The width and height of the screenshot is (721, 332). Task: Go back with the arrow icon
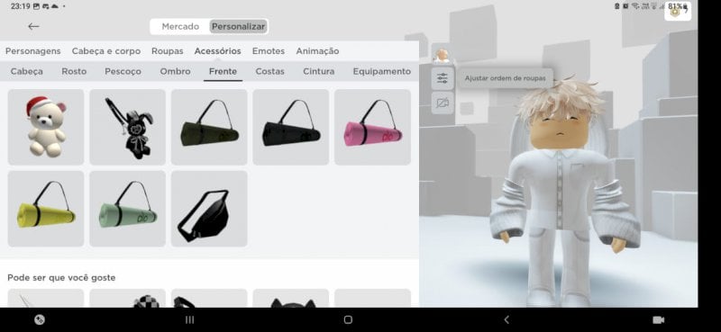click(33, 27)
